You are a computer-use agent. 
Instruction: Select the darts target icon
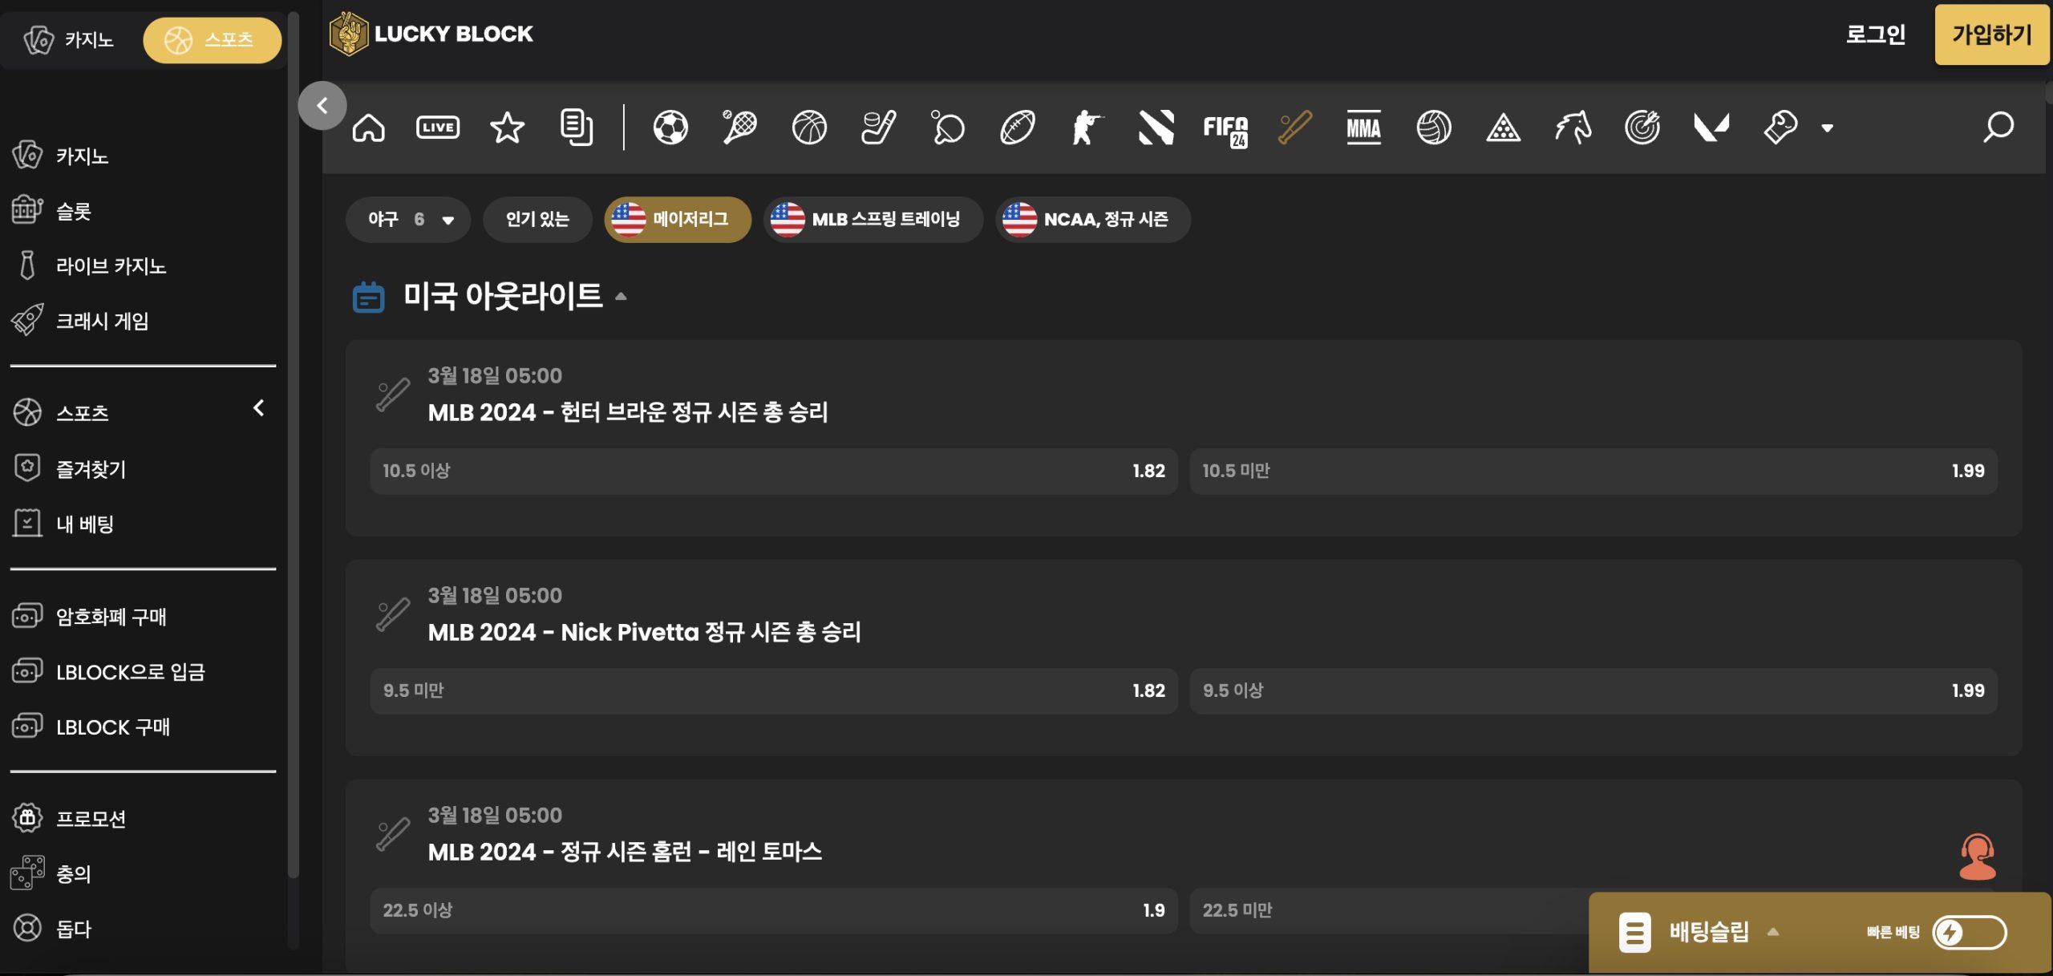[1642, 128]
